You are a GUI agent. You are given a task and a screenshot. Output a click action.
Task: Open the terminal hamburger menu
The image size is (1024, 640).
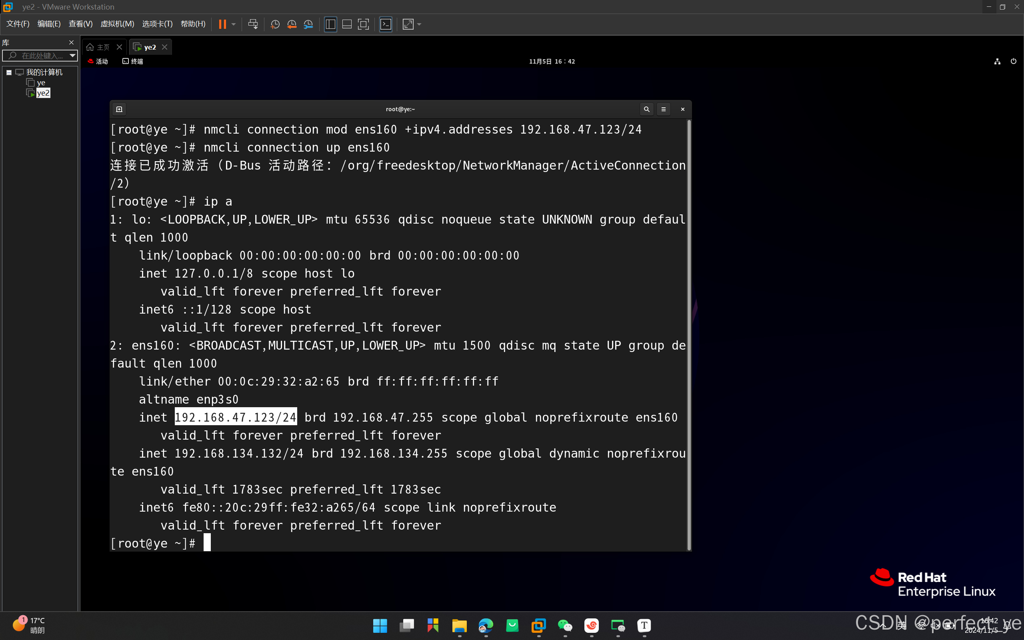coord(663,109)
